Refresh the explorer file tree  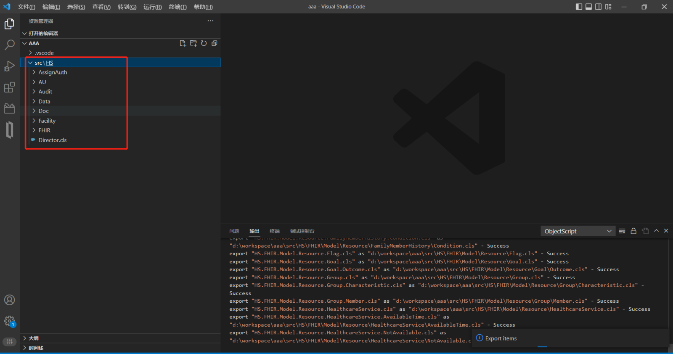pos(204,43)
